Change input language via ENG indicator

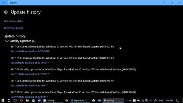tap(161, 100)
